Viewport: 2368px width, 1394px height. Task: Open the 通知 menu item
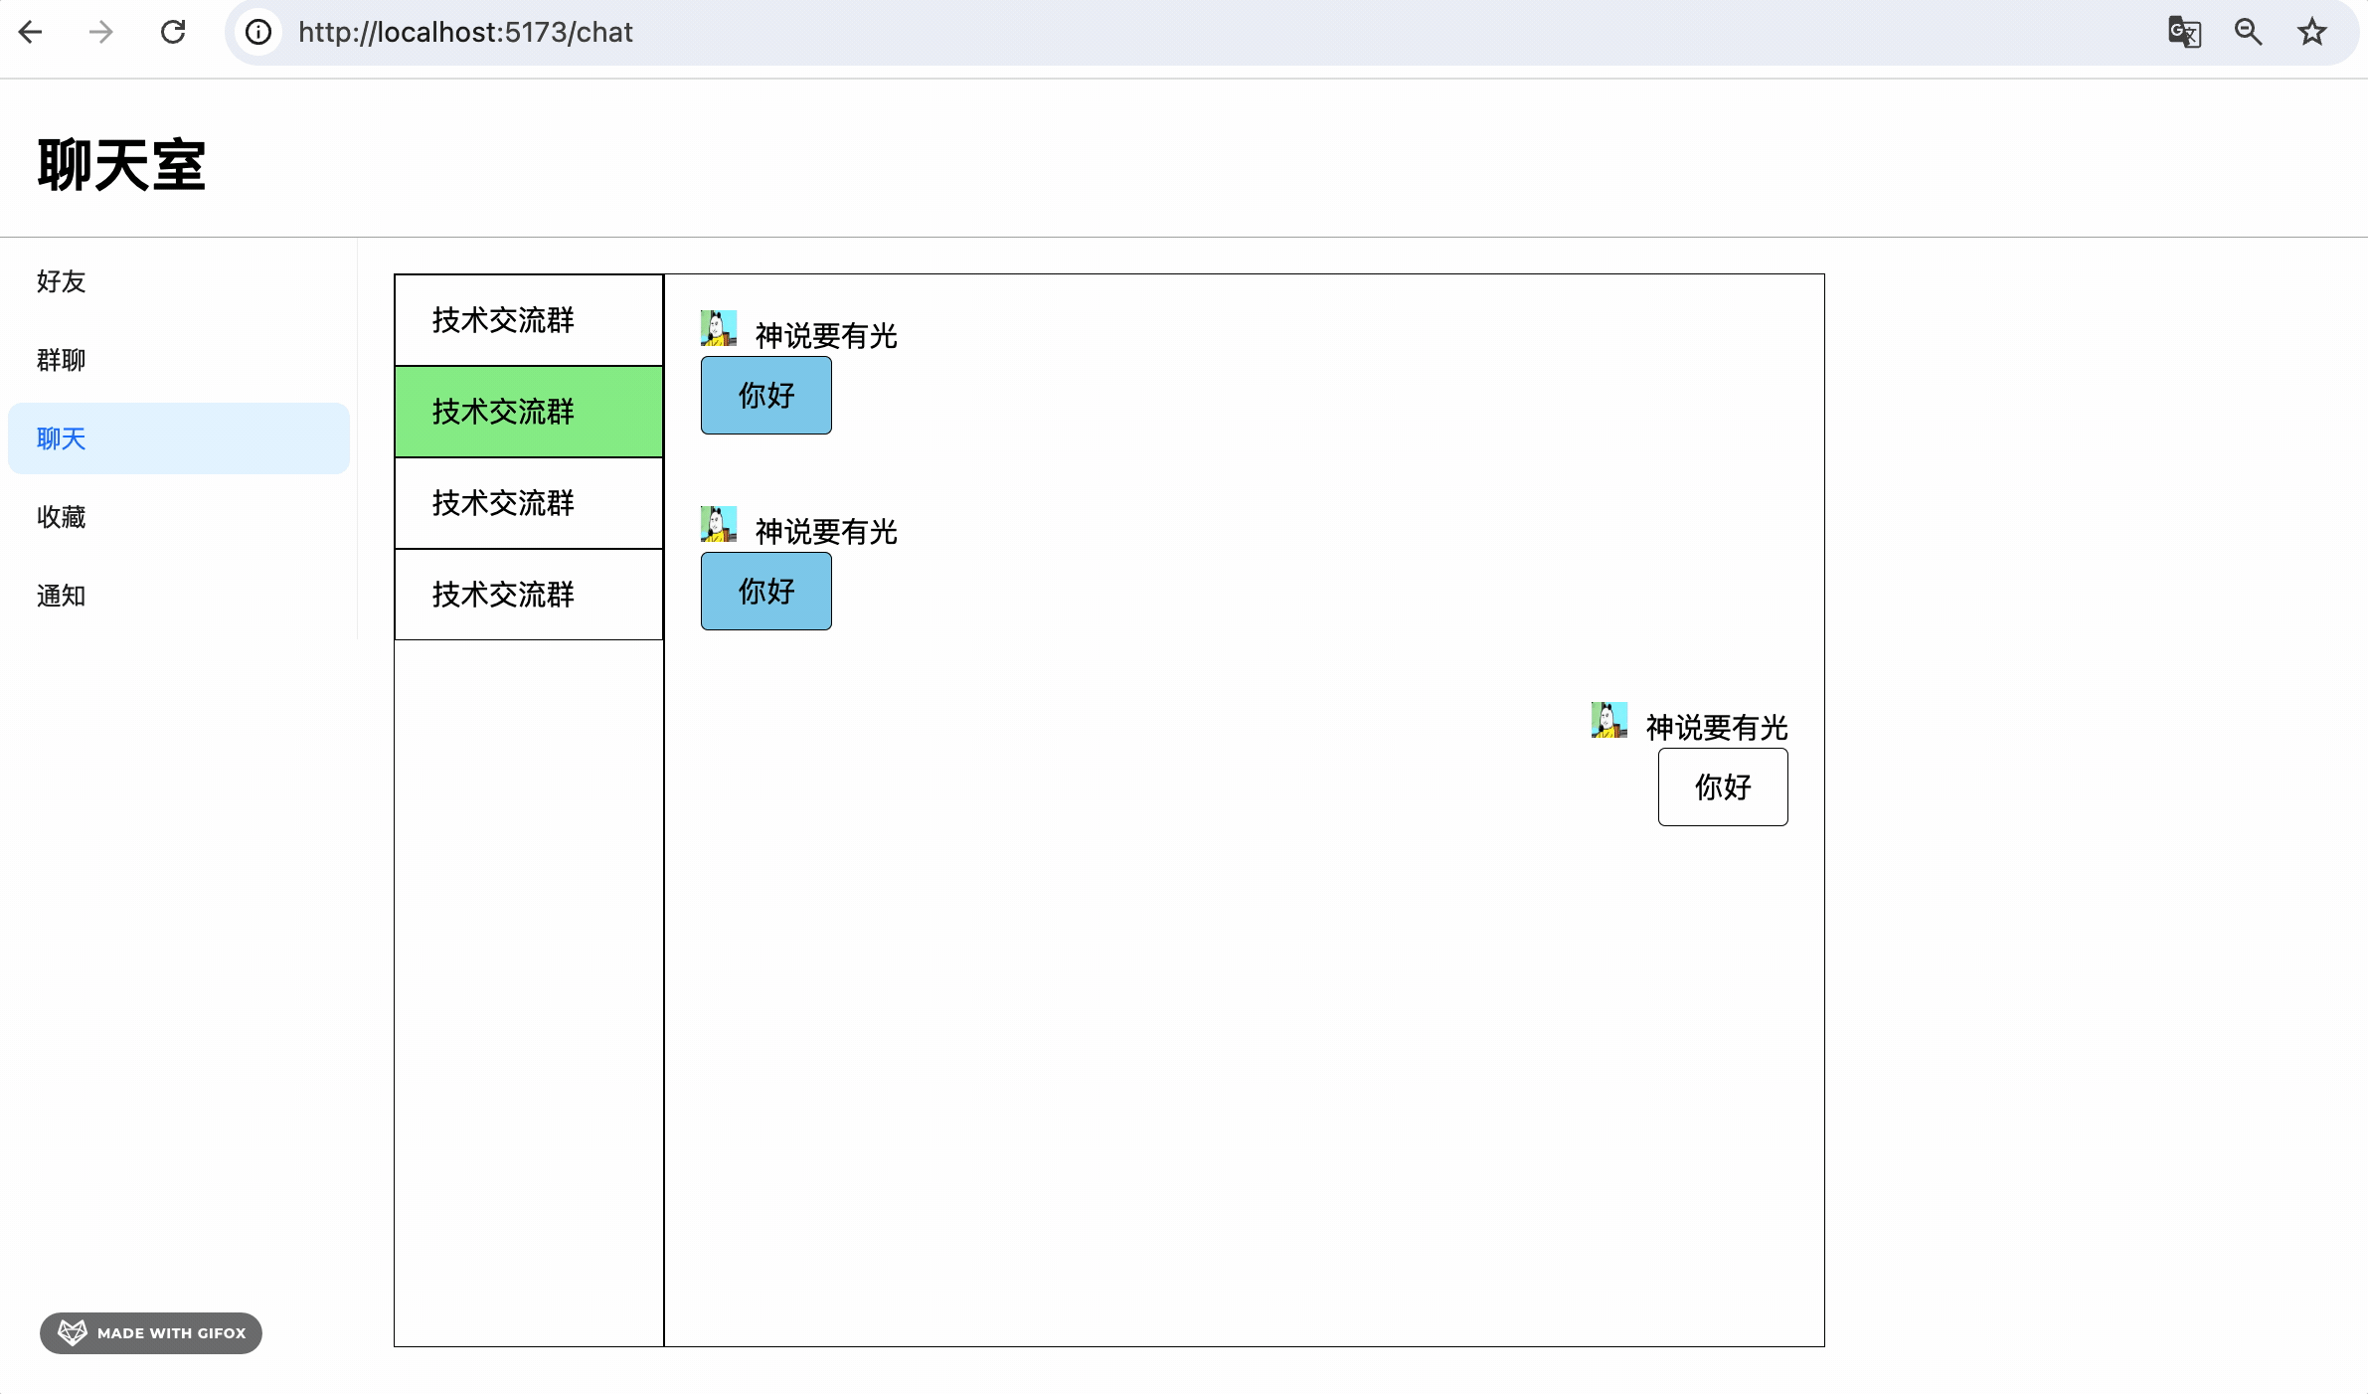[x=62, y=596]
